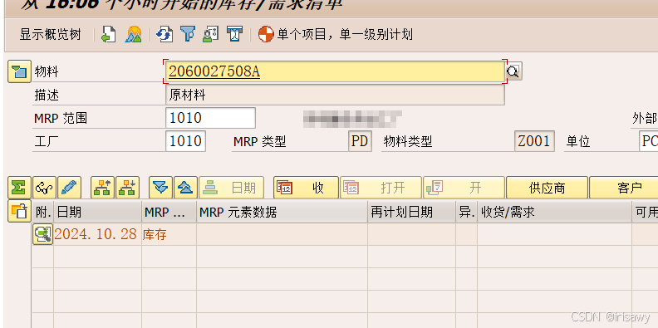Click the 物料 input field 2060027508A
Viewport: 658px width, 328px height.
click(336, 71)
